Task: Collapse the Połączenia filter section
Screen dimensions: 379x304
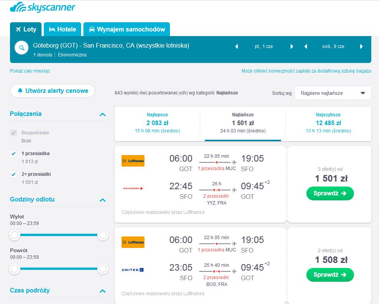Action: (x=103, y=114)
